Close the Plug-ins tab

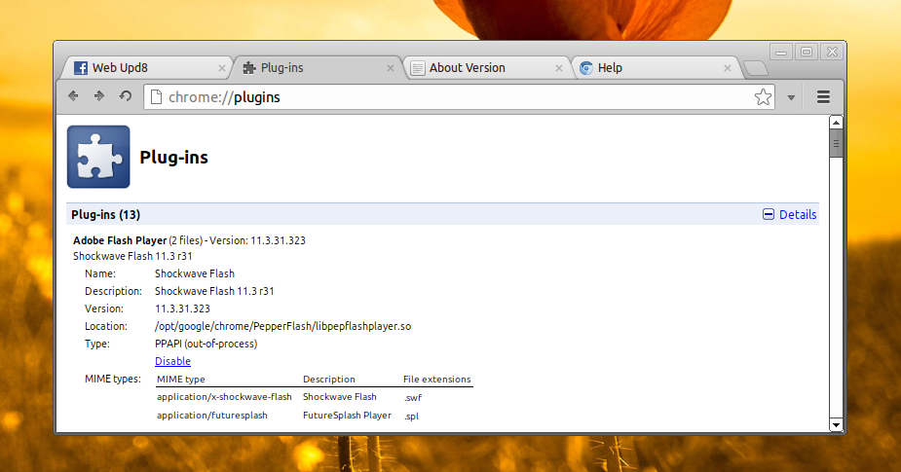(391, 68)
